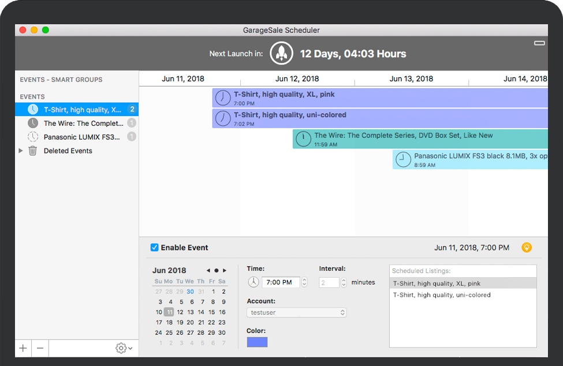Go to previous month in mini calendar
The width and height of the screenshot is (563, 366).
[208, 270]
